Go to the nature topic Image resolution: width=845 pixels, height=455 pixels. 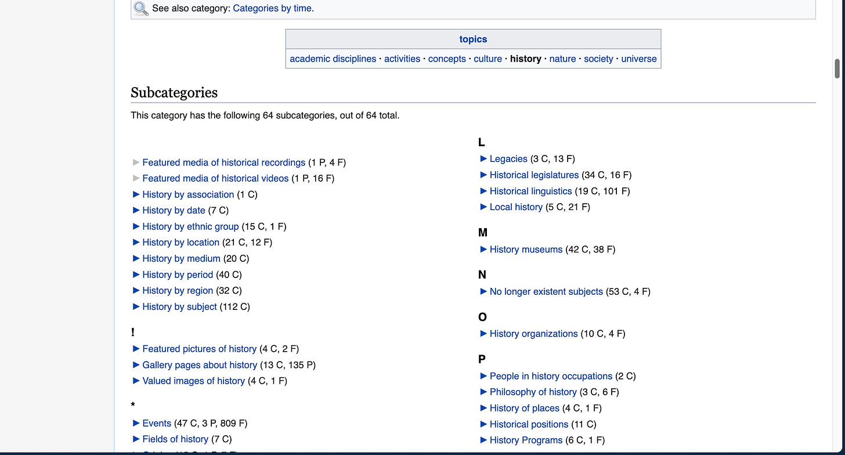(x=562, y=59)
